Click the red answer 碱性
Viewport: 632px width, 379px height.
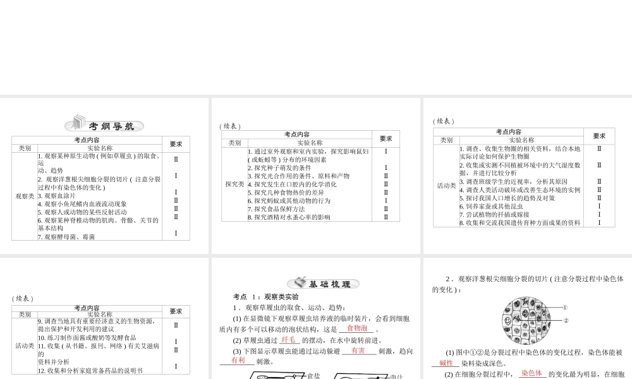[446, 363]
